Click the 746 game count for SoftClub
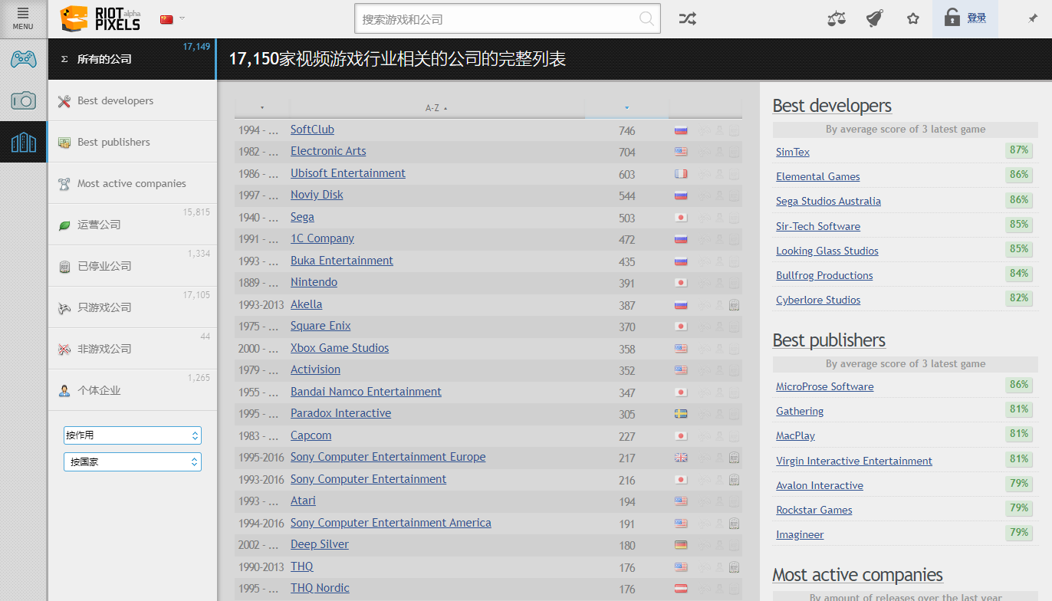 627,130
